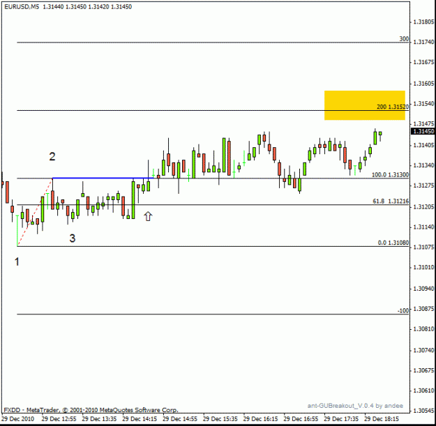Click the 61.8 1.31216 level label
Viewport: 436px width, 426px height.
pyautogui.click(x=391, y=201)
